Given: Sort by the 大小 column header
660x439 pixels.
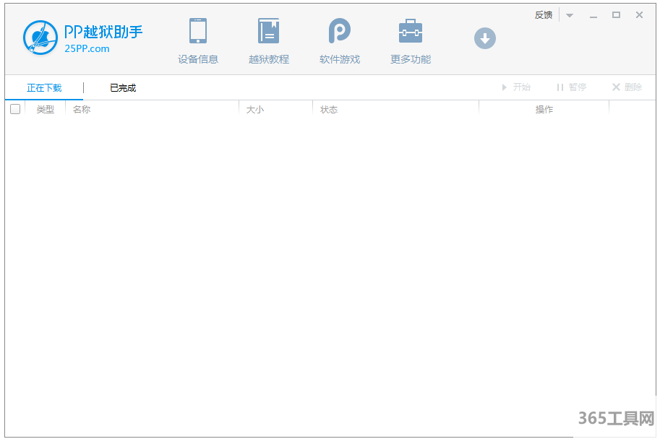Looking at the screenshot, I should coord(255,110).
